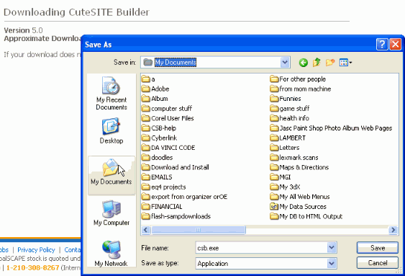Select export from organizer orOE folder

(x=185, y=197)
